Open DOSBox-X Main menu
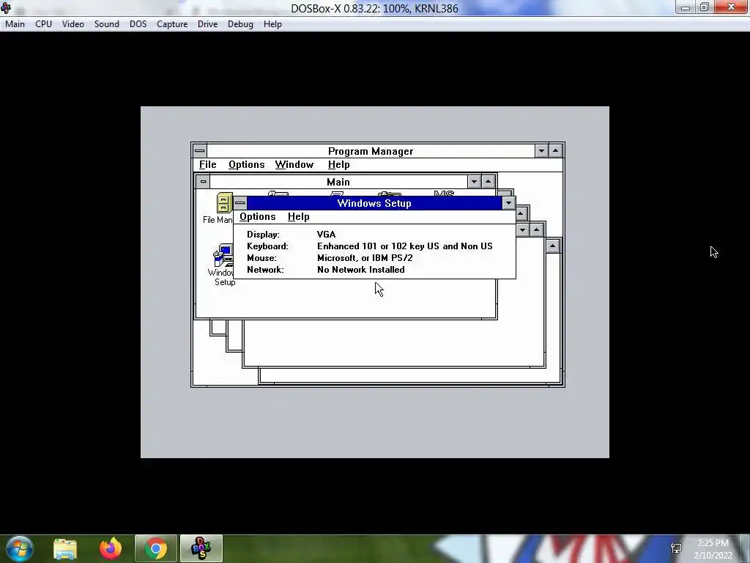Image resolution: width=750 pixels, height=563 pixels. coord(15,24)
